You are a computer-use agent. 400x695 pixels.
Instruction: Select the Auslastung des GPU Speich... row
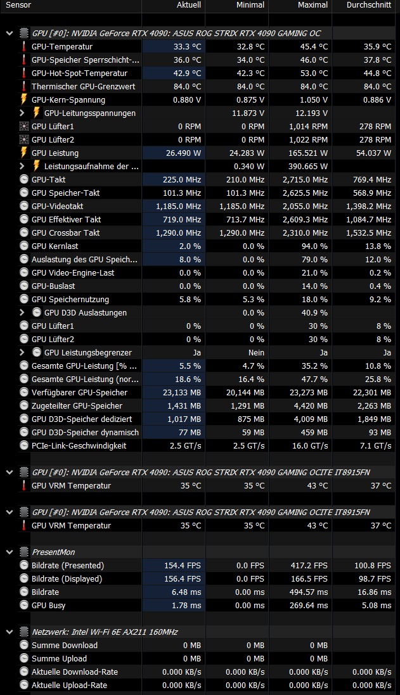coord(84,259)
